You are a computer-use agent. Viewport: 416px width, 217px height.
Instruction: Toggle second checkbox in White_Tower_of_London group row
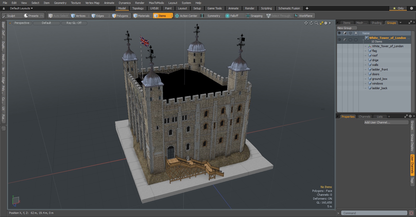point(356,40)
